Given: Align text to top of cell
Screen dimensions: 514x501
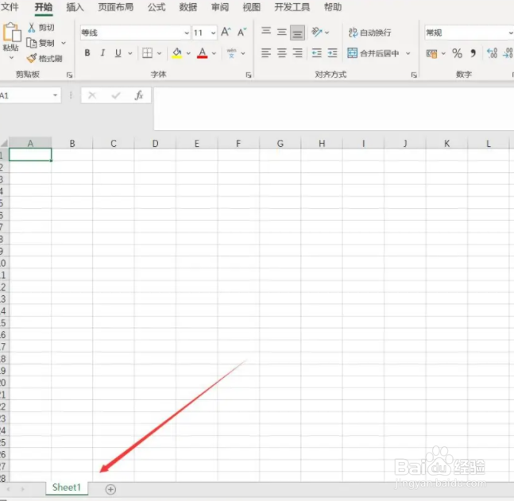Looking at the screenshot, I should pyautogui.click(x=266, y=32).
